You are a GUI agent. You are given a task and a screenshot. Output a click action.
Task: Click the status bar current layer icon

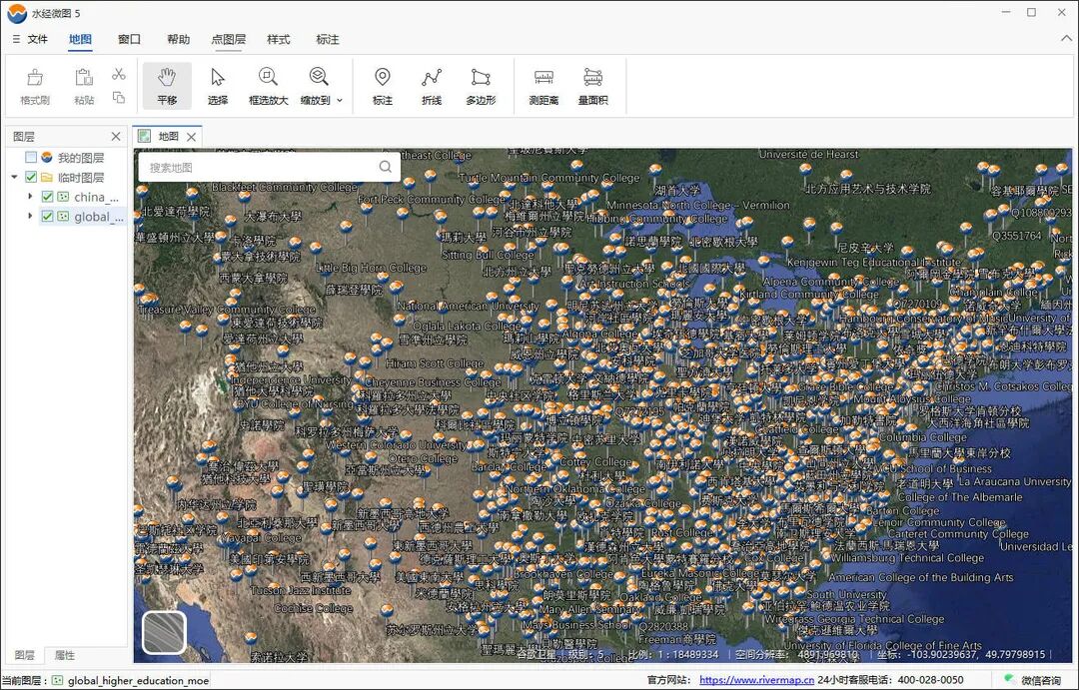[58, 680]
